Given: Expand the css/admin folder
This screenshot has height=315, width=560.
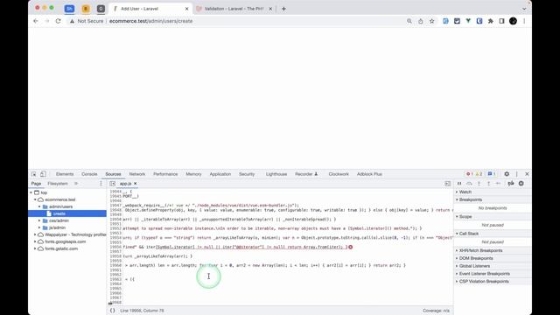Looking at the screenshot, I should click(39, 220).
